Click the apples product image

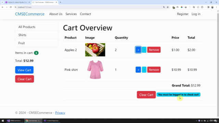point(95,50)
